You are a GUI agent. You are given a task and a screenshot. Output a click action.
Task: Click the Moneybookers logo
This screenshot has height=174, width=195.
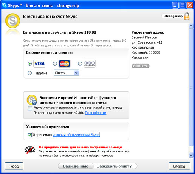coord(90,63)
